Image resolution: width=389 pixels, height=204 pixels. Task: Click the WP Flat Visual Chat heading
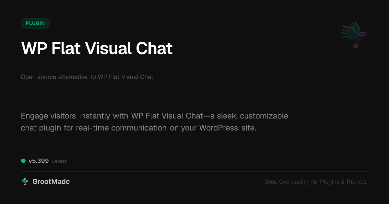click(97, 49)
